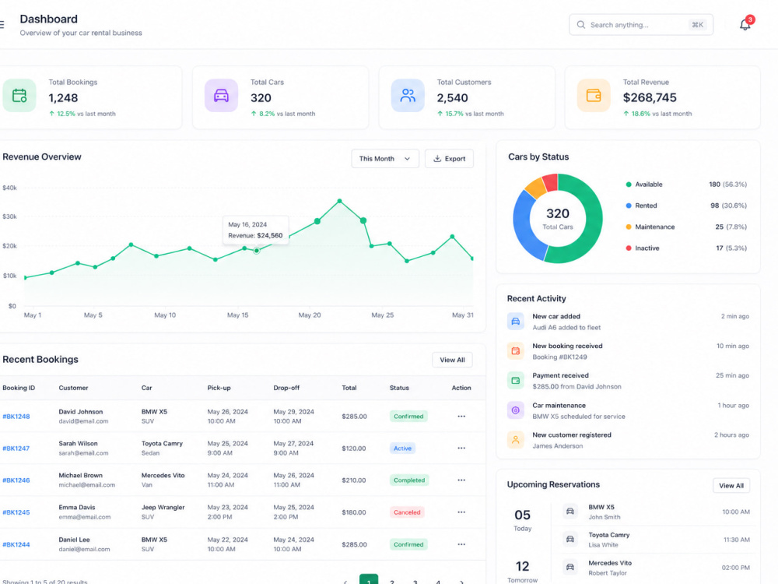Click the Total Revenue wallet icon
The image size is (778, 584).
coord(594,95)
